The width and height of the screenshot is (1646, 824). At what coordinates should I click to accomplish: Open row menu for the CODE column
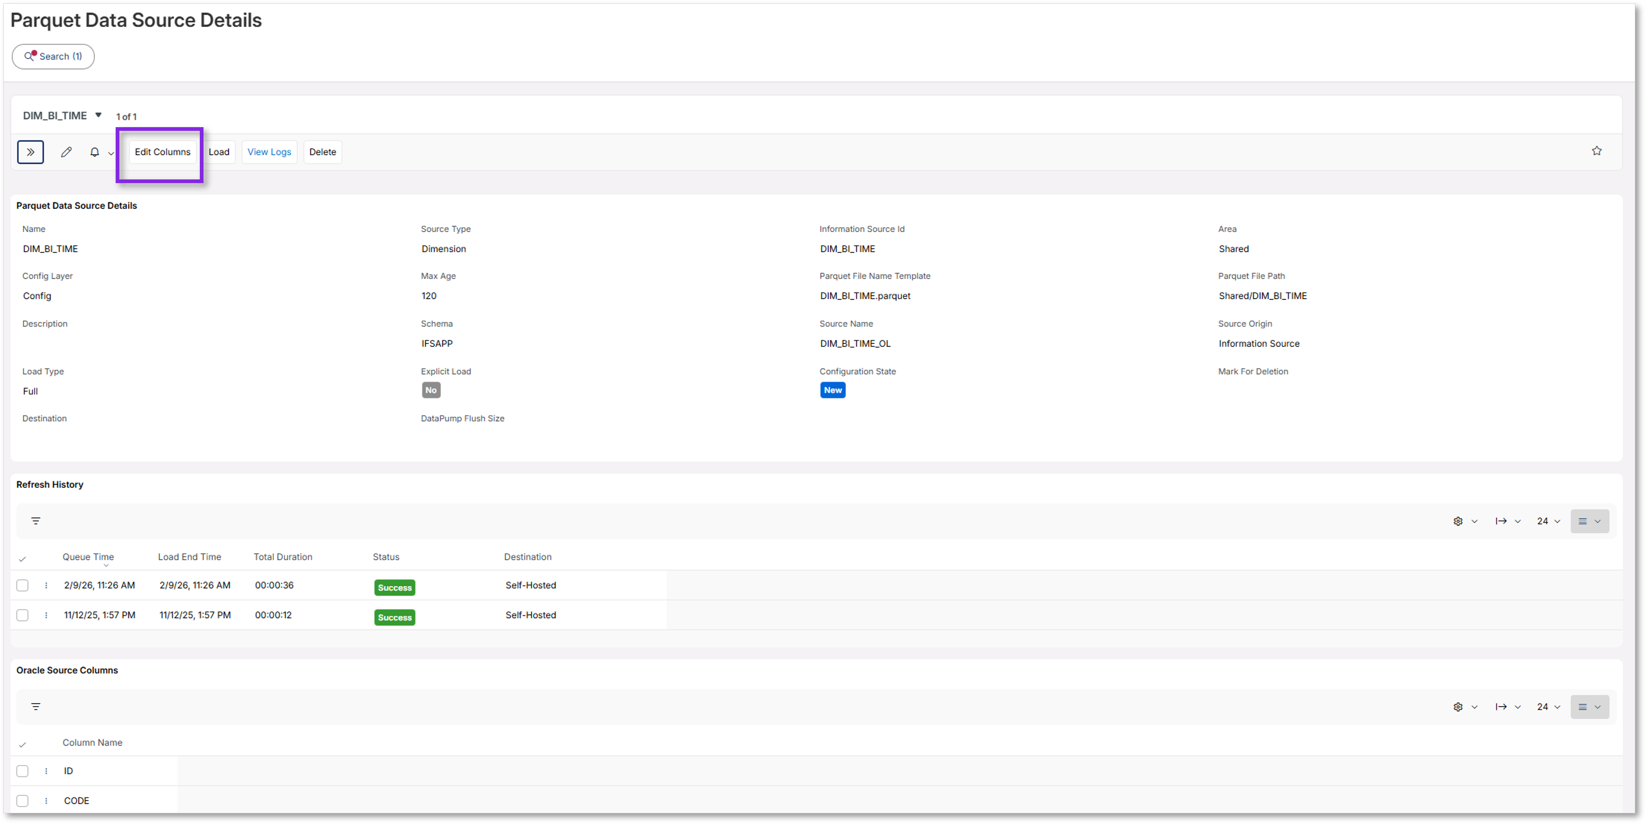tap(46, 801)
